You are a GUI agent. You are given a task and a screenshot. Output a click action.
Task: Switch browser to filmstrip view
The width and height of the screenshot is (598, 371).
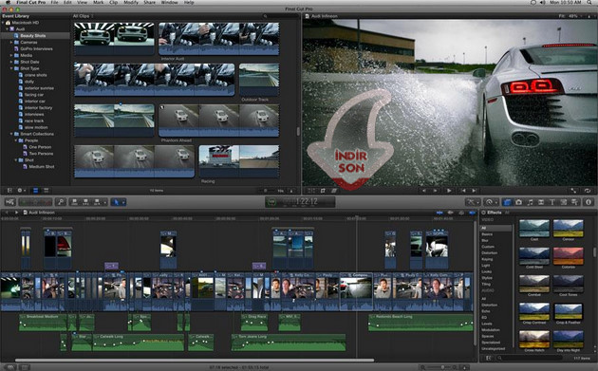click(35, 191)
